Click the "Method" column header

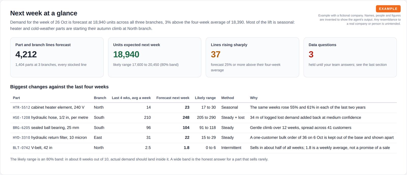pyautogui.click(x=228, y=98)
